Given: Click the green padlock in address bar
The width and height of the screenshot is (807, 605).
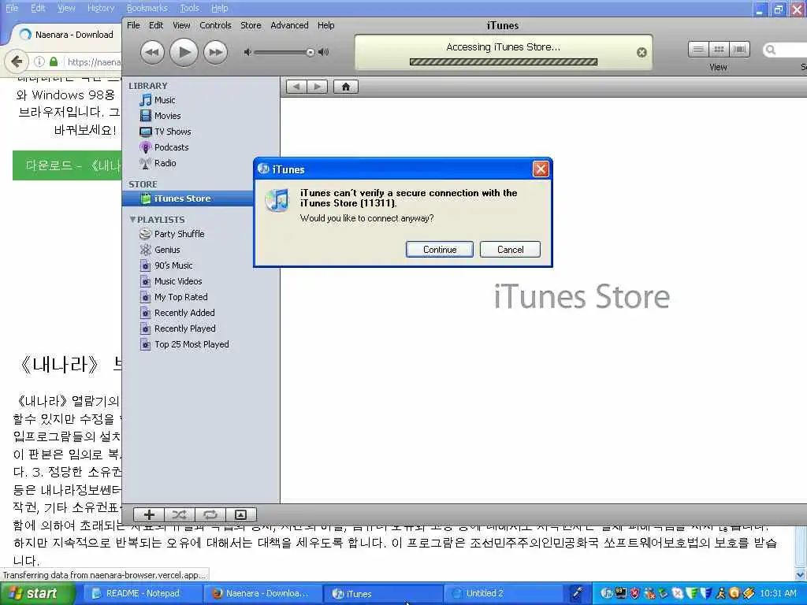Looking at the screenshot, I should click(x=54, y=61).
